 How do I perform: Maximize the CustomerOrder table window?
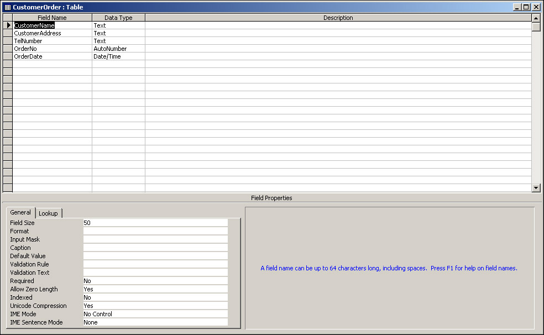[x=526, y=7]
